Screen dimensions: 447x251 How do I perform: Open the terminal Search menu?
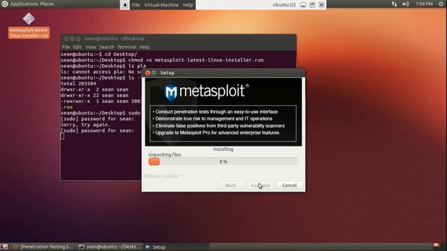point(107,47)
